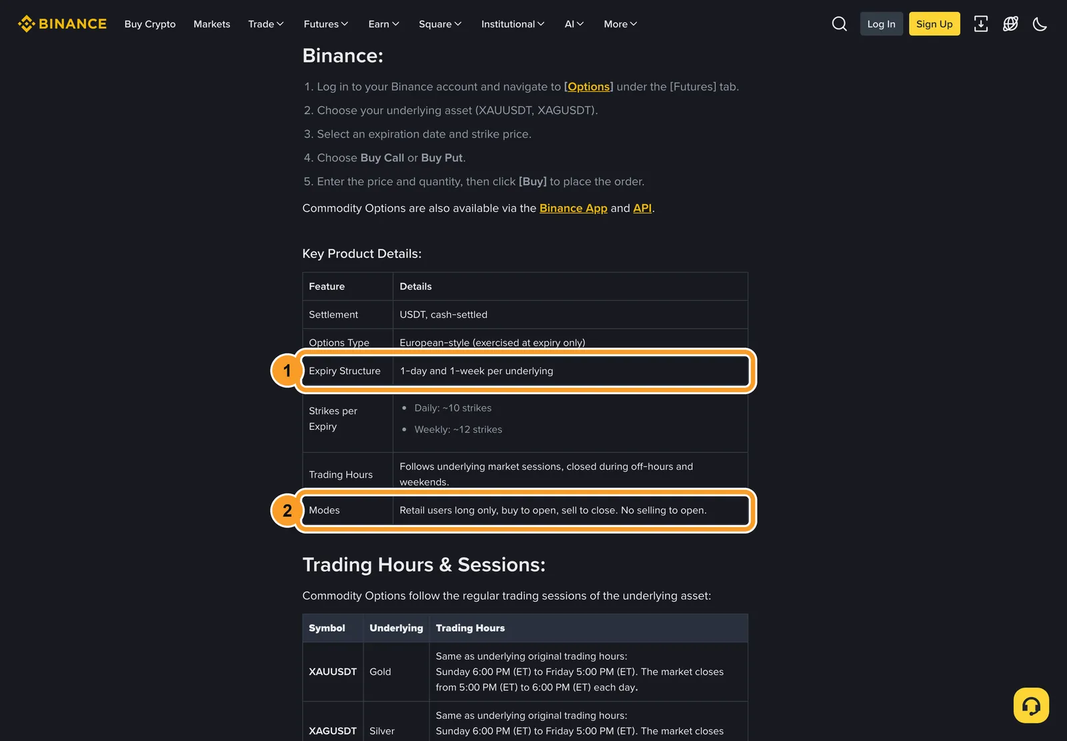Select the 'Key Product Details:' heading
1067x741 pixels.
click(x=362, y=253)
